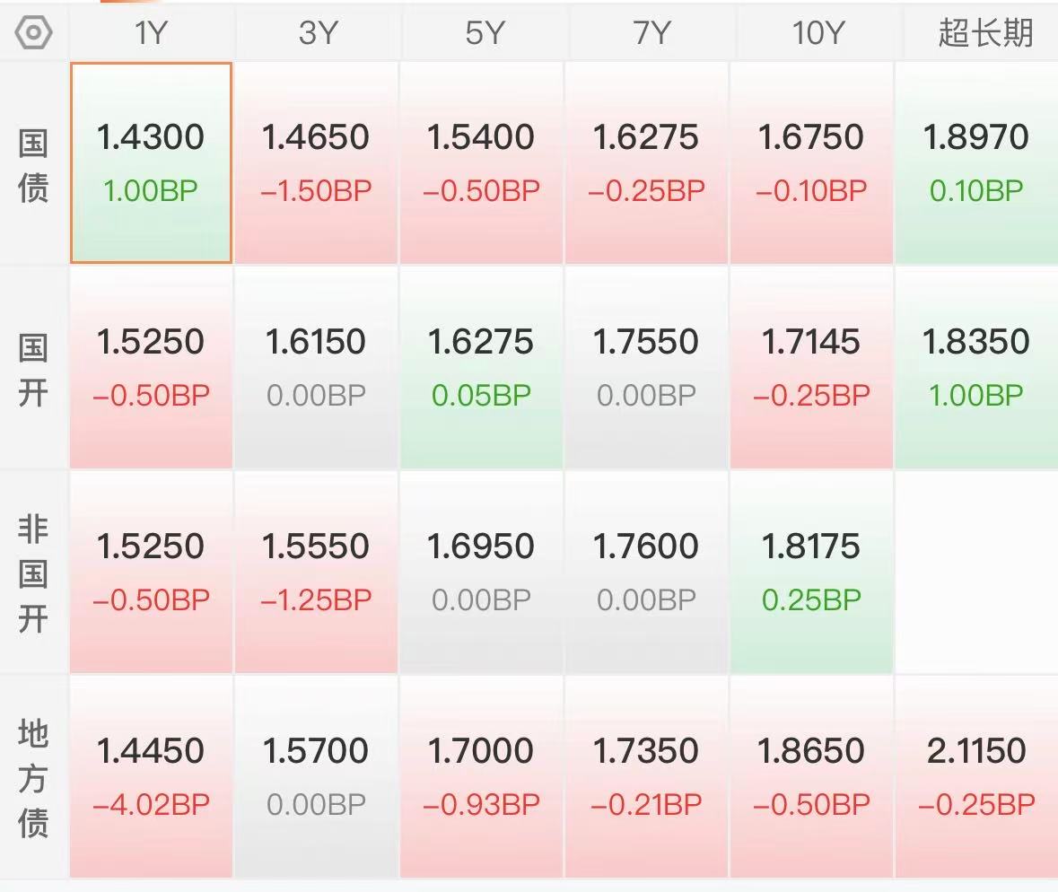Viewport: 1058px width, 892px height.
Task: Open 非国开 3Y yield 1.5550 cell
Action: 317,572
